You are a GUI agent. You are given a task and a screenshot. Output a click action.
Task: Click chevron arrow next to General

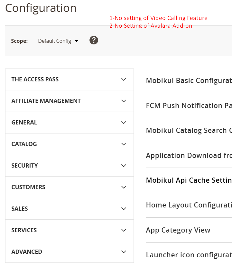[x=124, y=123]
